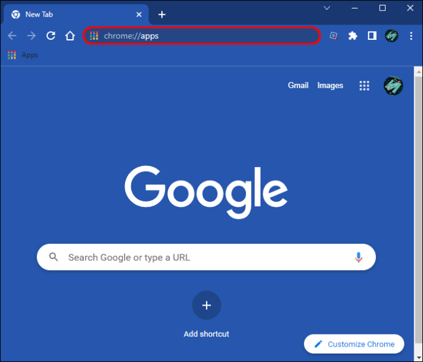The image size is (423, 362).
Task: Open the Images link
Action: (330, 86)
